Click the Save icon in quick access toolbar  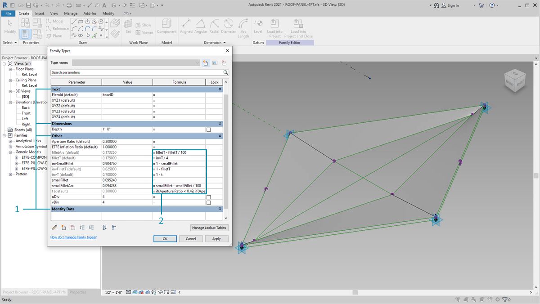pos(28,5)
